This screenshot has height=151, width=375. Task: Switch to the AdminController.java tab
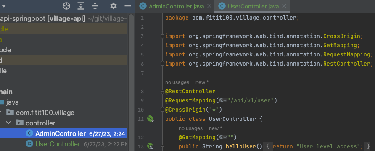[x=176, y=6]
